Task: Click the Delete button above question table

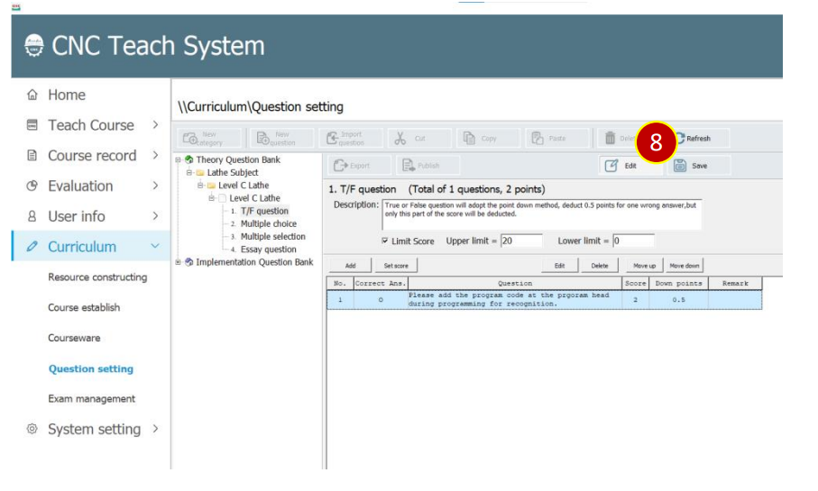Action: [x=600, y=265]
